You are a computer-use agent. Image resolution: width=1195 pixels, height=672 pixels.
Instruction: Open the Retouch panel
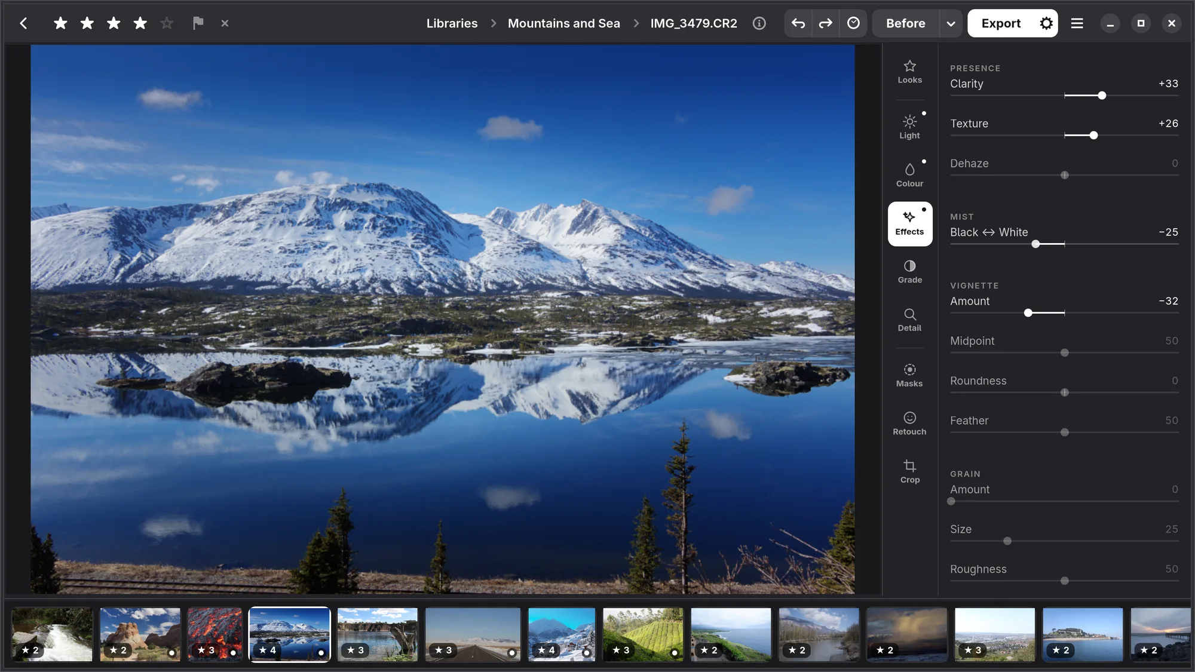[909, 424]
